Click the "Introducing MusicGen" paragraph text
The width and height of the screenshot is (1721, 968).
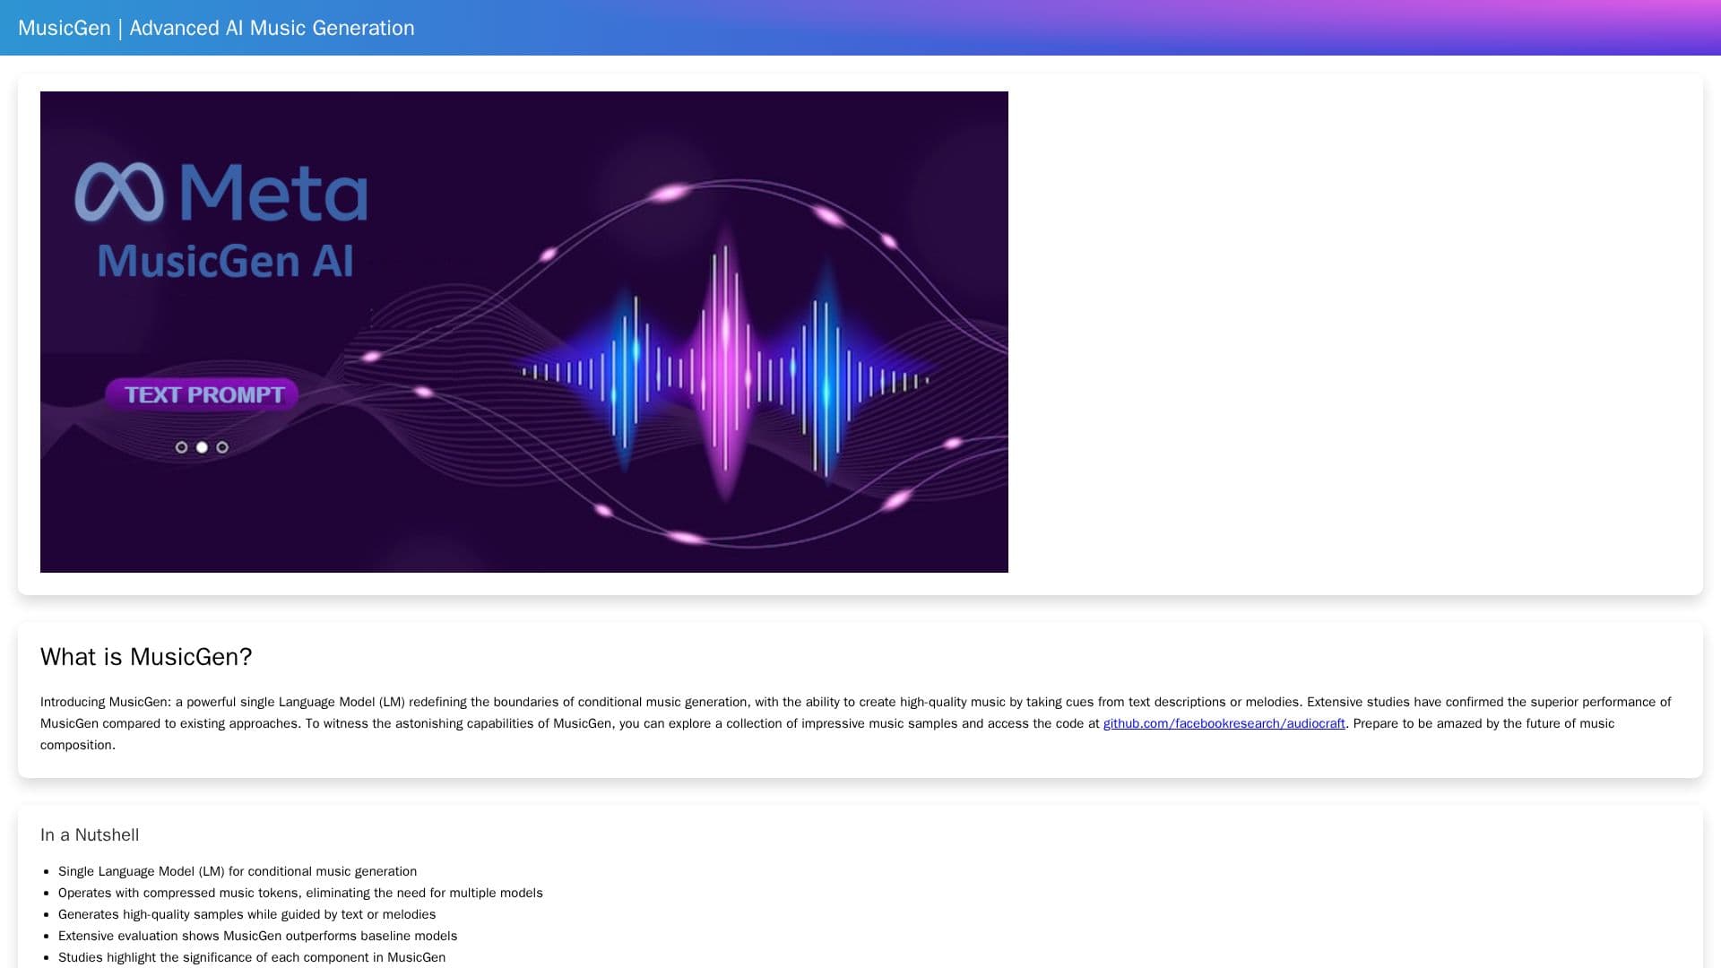pyautogui.click(x=856, y=723)
